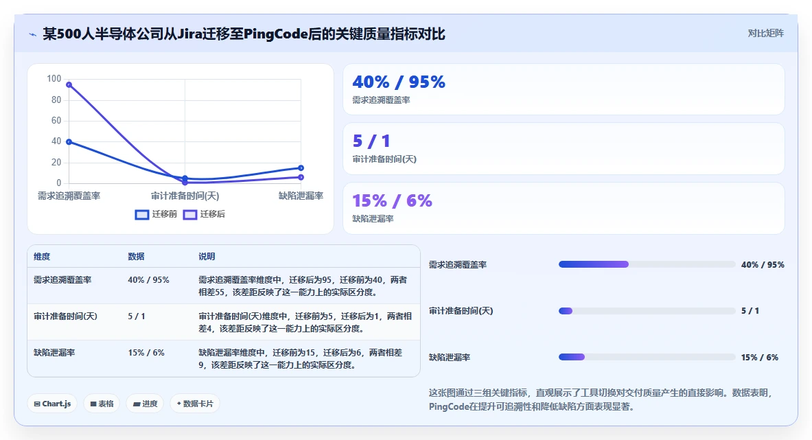Click the 维度 column header
The width and height of the screenshot is (812, 440).
42,257
